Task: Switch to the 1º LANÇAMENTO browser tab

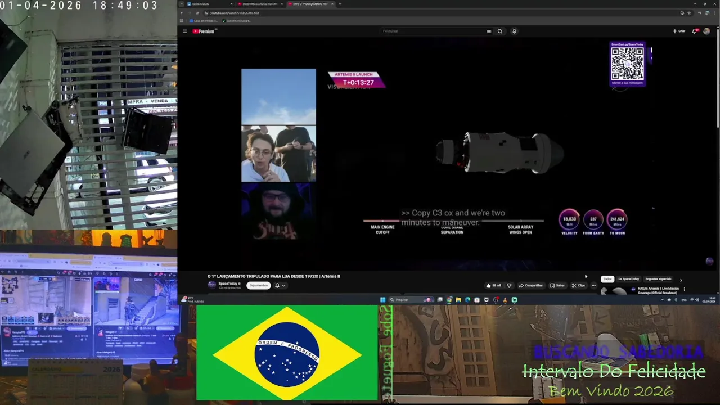Action: point(310,4)
